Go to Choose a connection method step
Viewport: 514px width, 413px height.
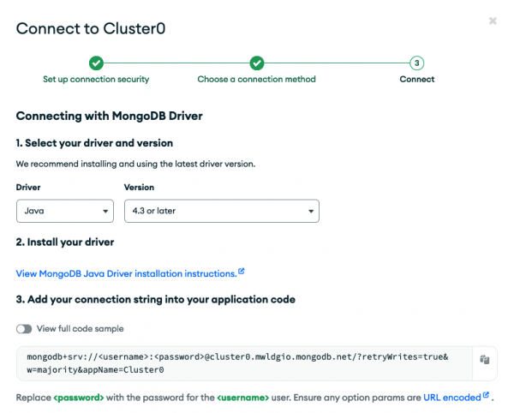coord(256,79)
